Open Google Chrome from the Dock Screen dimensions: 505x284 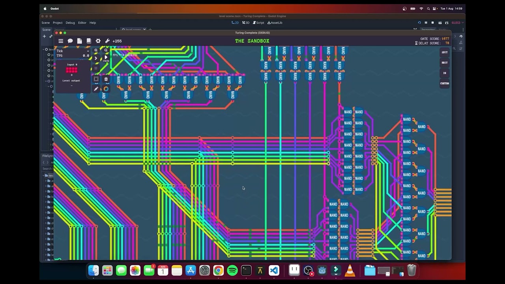[x=218, y=271]
